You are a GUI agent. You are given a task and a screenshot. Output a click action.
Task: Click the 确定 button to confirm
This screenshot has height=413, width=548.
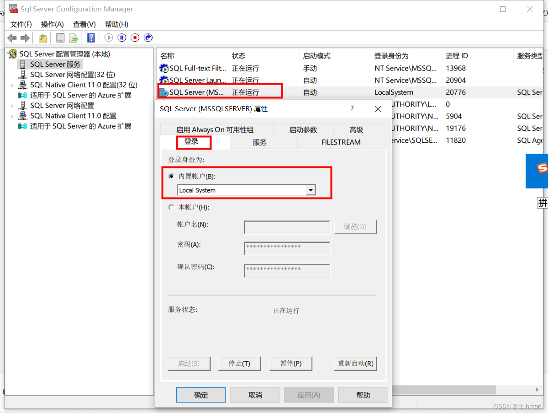click(201, 395)
